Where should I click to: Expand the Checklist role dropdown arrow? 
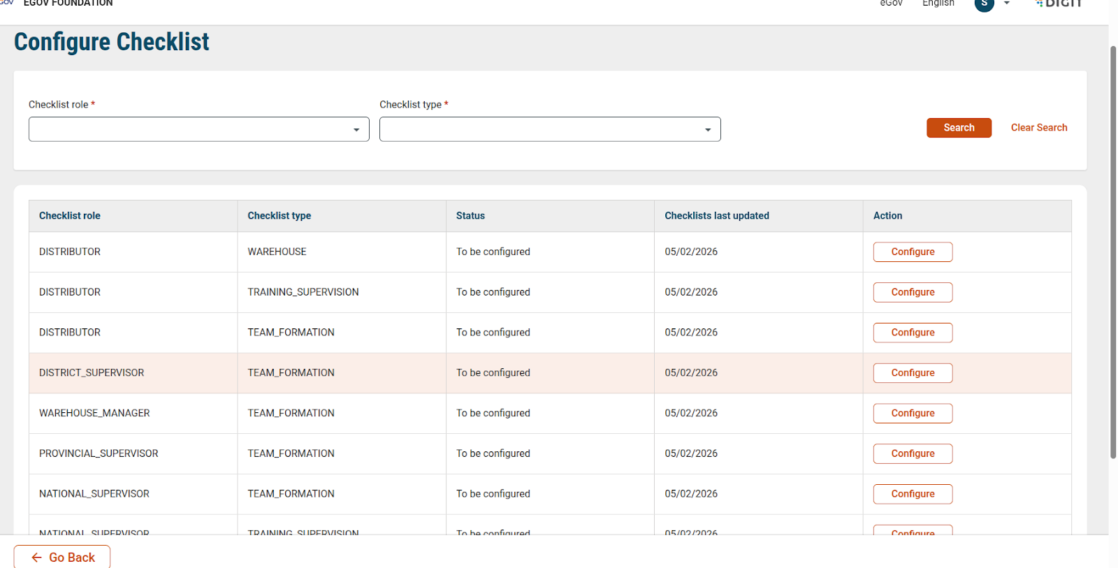click(x=356, y=130)
